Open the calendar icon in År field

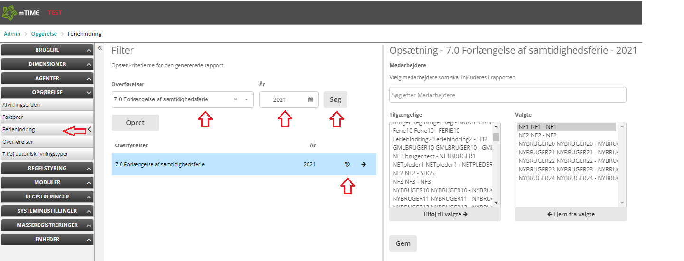click(310, 100)
